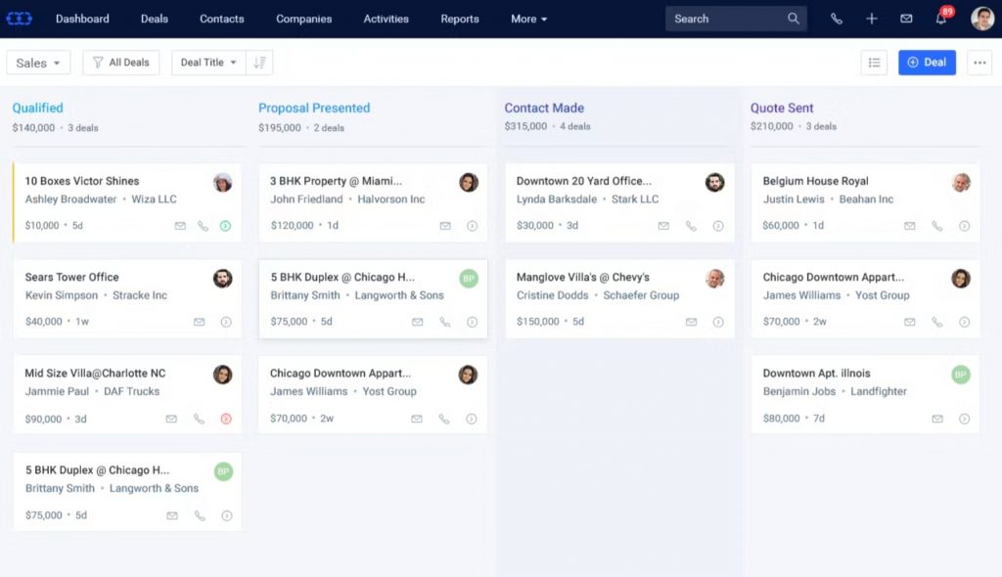Click the email icon on 10 Boxes Victor Shines
1002x577 pixels.
click(180, 226)
